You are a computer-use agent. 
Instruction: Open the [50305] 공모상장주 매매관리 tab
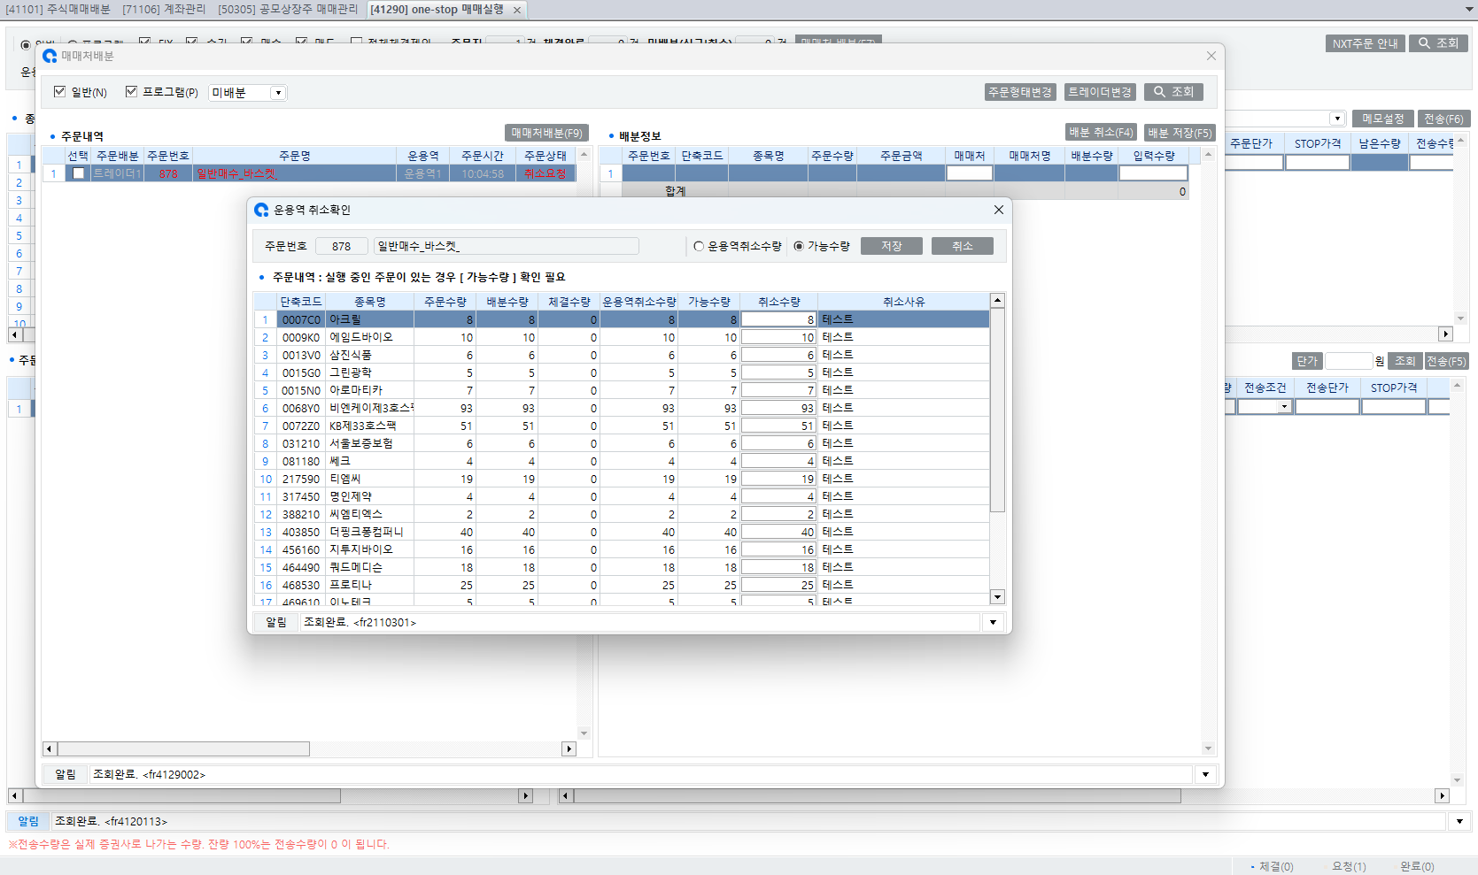click(x=288, y=9)
